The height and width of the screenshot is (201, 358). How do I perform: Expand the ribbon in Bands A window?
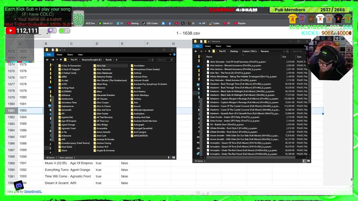170,55
